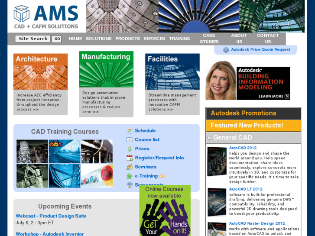
Task: Click the GO search button
Action: tap(57, 39)
